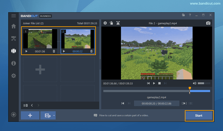Jump to previous file in preview
The width and height of the screenshot is (223, 131).
tap(148, 83)
